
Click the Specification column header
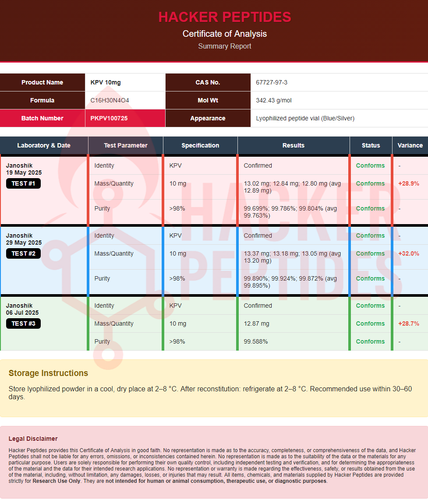(200, 145)
